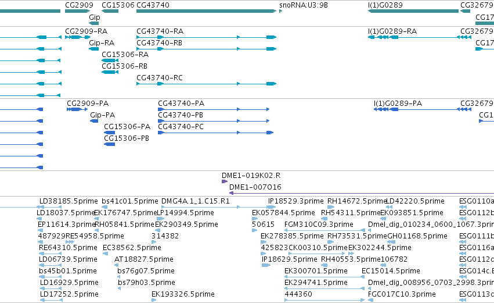494x303 pixels.
Task: Click the CG2909 gene label
Action: [x=79, y=5]
